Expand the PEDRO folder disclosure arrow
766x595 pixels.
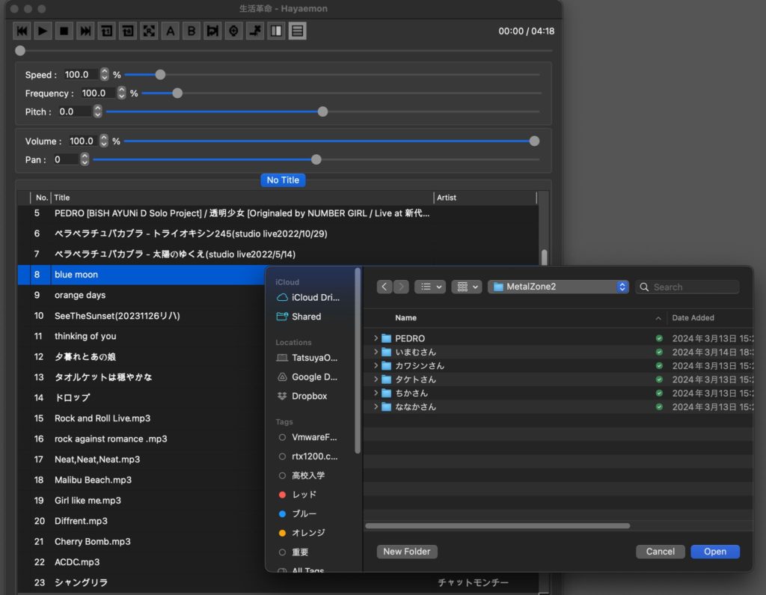376,338
